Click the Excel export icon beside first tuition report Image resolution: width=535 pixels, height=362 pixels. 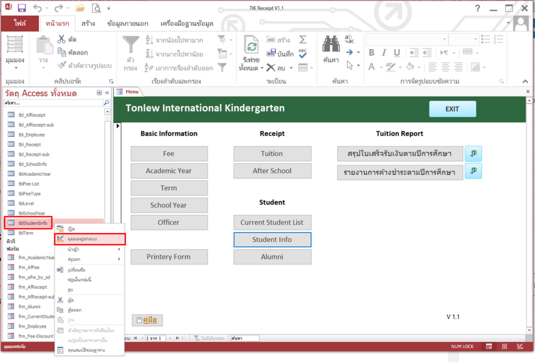pos(473,154)
